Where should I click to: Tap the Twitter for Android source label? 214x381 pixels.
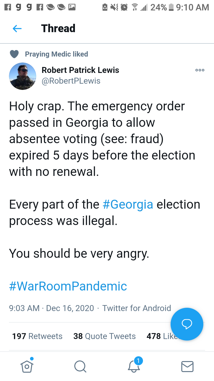point(137,308)
